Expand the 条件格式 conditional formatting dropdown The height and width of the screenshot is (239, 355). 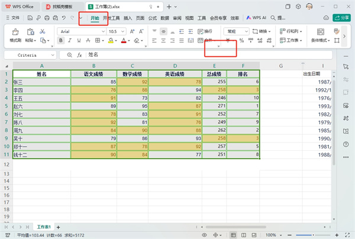(x=321, y=41)
